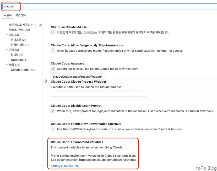The width and height of the screenshot is (217, 171).
Task: Select Notebook (1) tree item
Action: [x=20, y=60]
